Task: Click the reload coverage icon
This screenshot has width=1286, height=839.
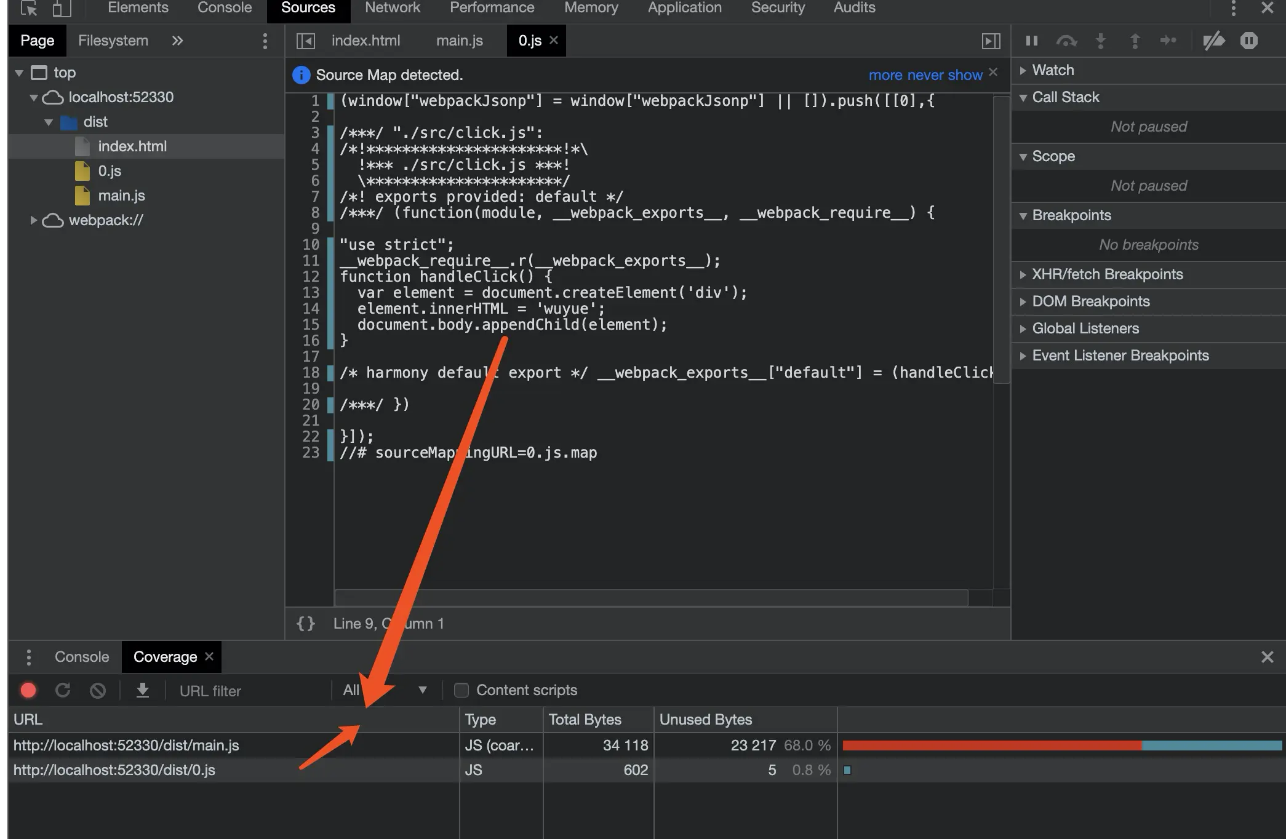Action: pyautogui.click(x=63, y=691)
